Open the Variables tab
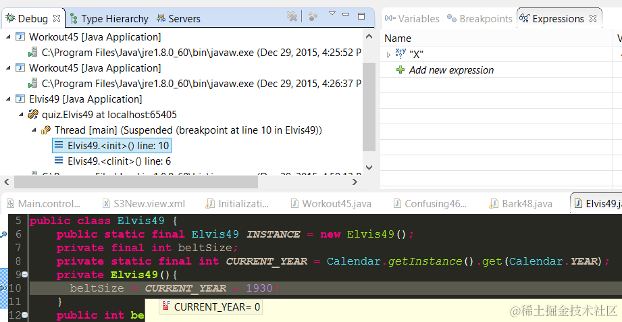The width and height of the screenshot is (622, 322). (413, 19)
